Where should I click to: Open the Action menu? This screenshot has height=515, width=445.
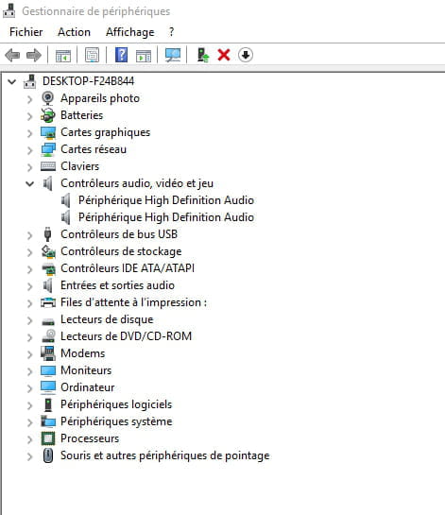[74, 32]
